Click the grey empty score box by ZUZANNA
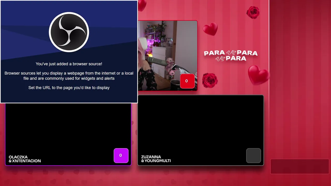Viewport: 331px width, 186px height. pyautogui.click(x=253, y=156)
